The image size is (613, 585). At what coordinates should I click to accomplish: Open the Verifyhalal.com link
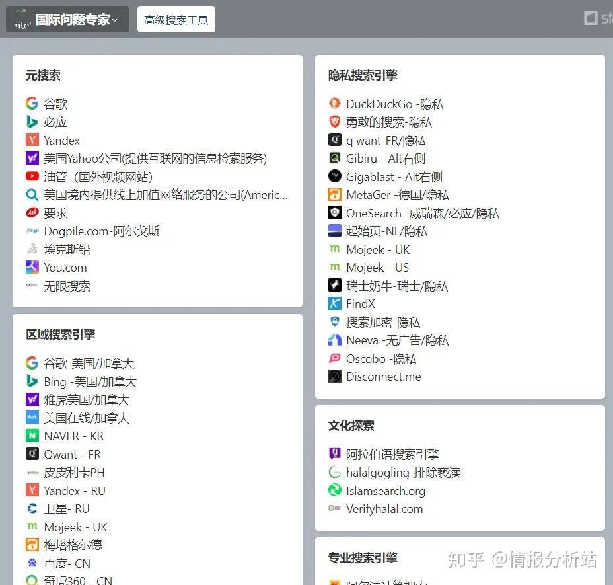(x=384, y=509)
